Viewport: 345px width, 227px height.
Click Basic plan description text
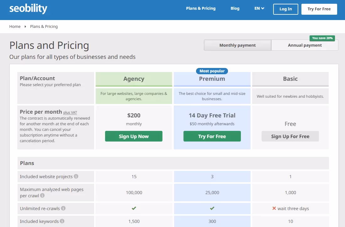point(290,96)
